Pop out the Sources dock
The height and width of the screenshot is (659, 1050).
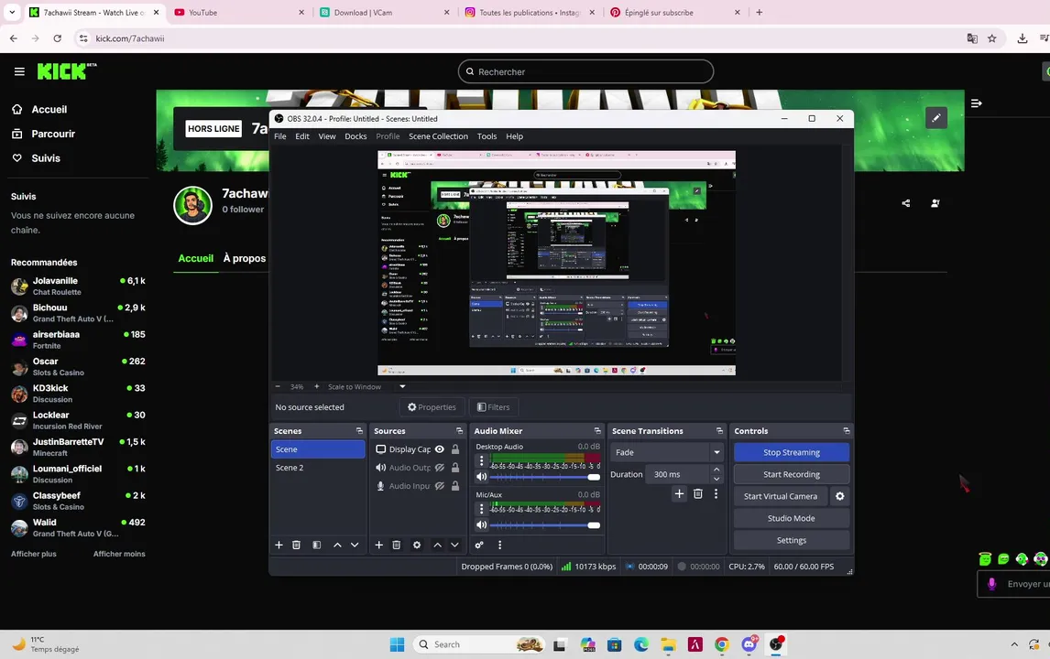(x=459, y=431)
